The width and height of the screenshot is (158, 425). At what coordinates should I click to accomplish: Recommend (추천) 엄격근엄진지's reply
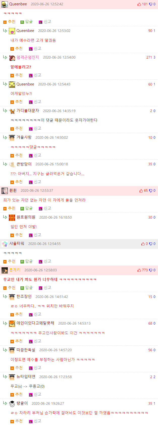tap(16, 75)
